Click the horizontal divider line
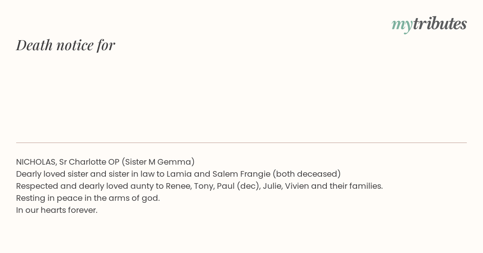The width and height of the screenshot is (483, 253). [x=242, y=143]
